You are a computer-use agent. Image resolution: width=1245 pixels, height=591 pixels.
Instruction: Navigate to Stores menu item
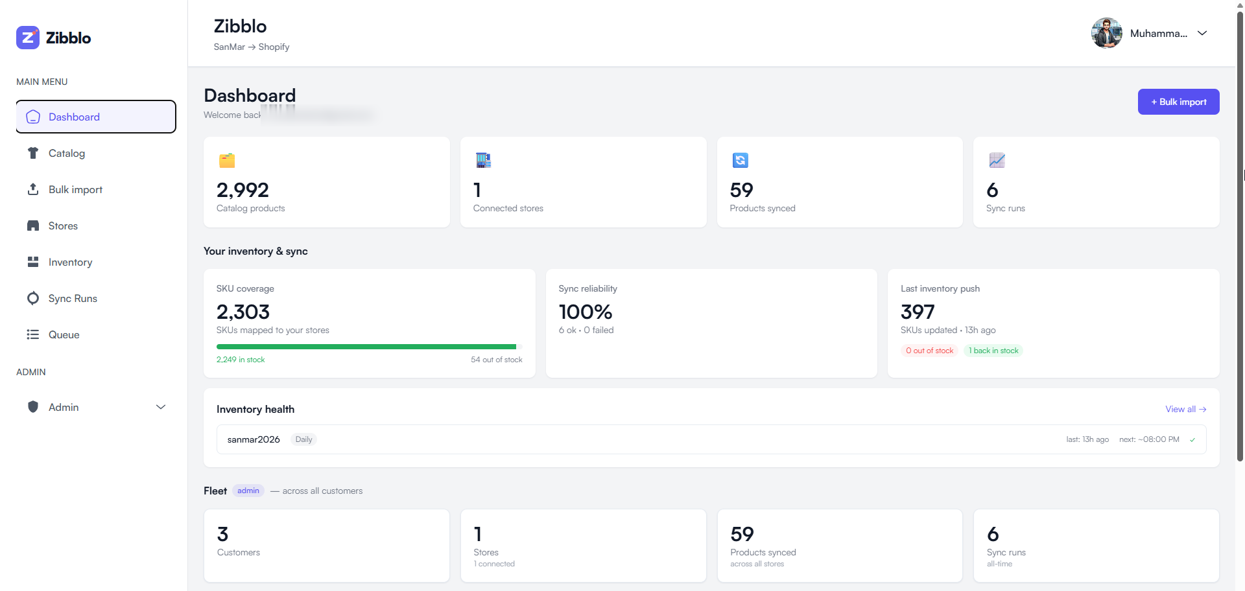pyautogui.click(x=96, y=226)
